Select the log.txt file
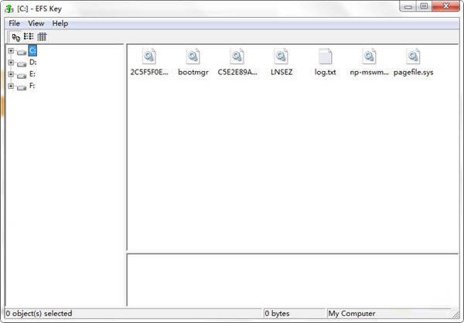Image resolution: width=464 pixels, height=323 pixels. click(x=325, y=56)
